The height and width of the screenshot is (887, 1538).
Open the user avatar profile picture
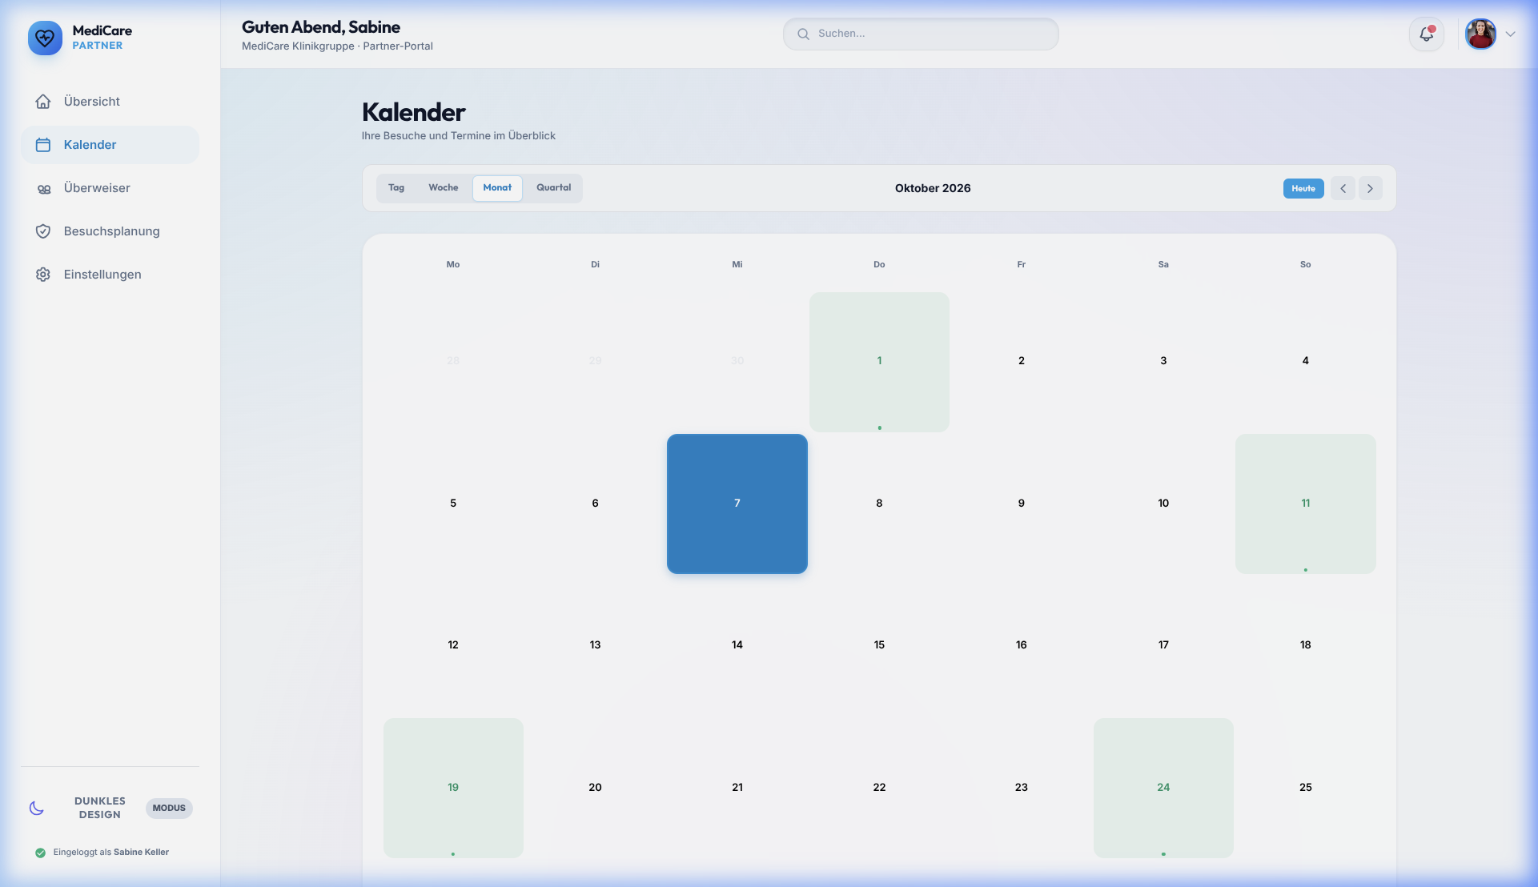[x=1480, y=34]
